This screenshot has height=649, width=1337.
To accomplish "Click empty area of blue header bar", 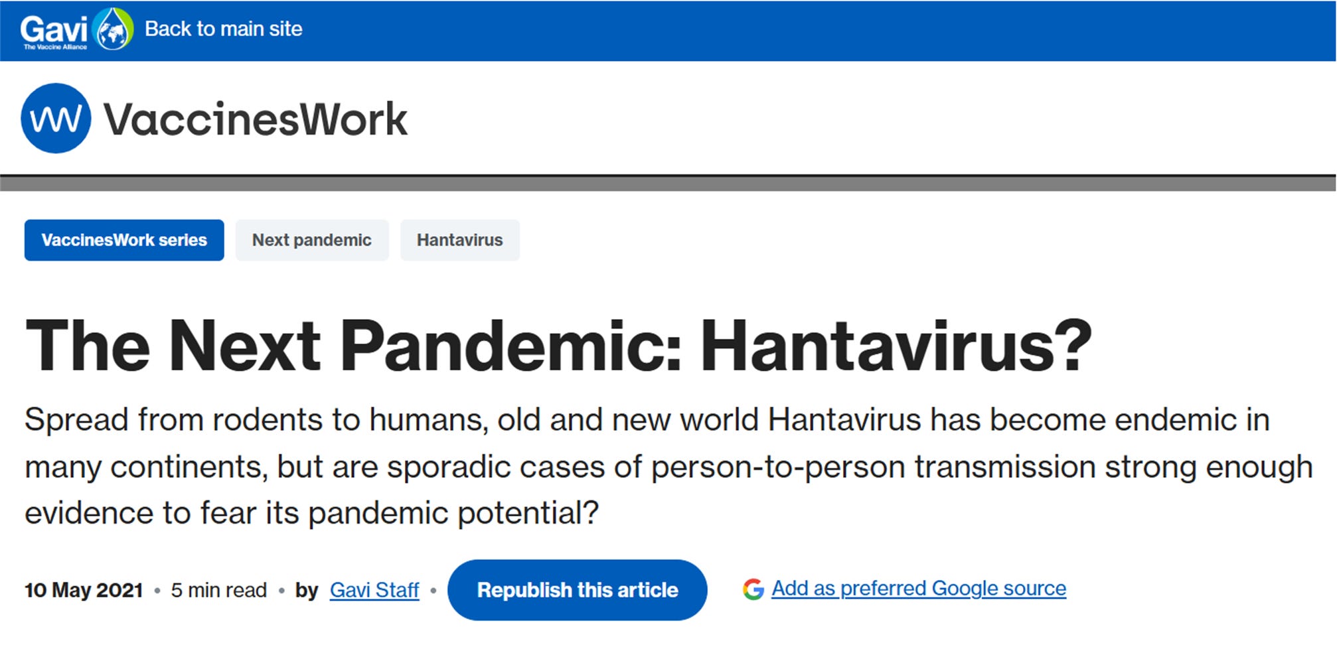I will [x=797, y=31].
